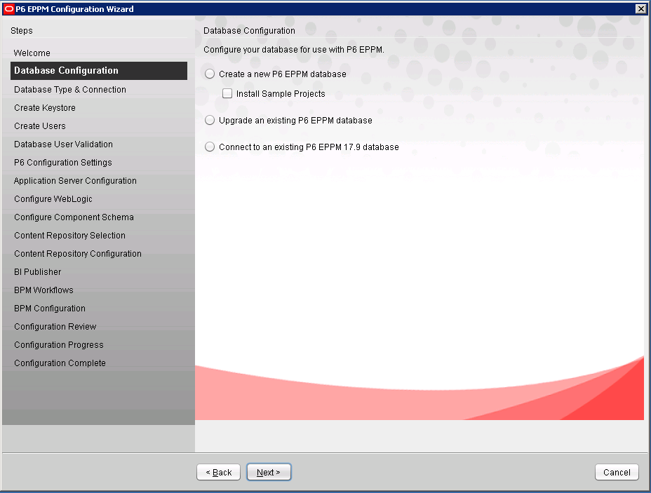Go back with the Back button
Image resolution: width=651 pixels, height=493 pixels.
[218, 473]
